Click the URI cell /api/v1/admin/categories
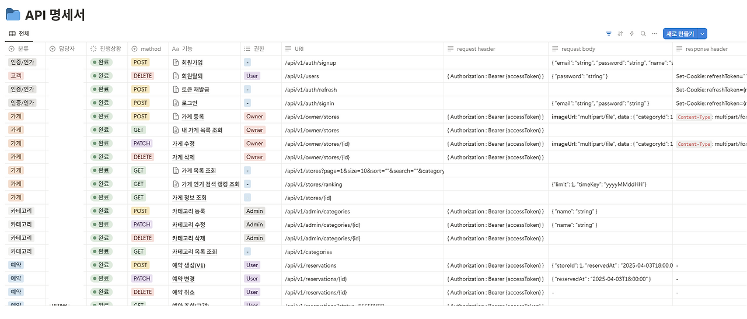The image size is (747, 319). [x=362, y=211]
